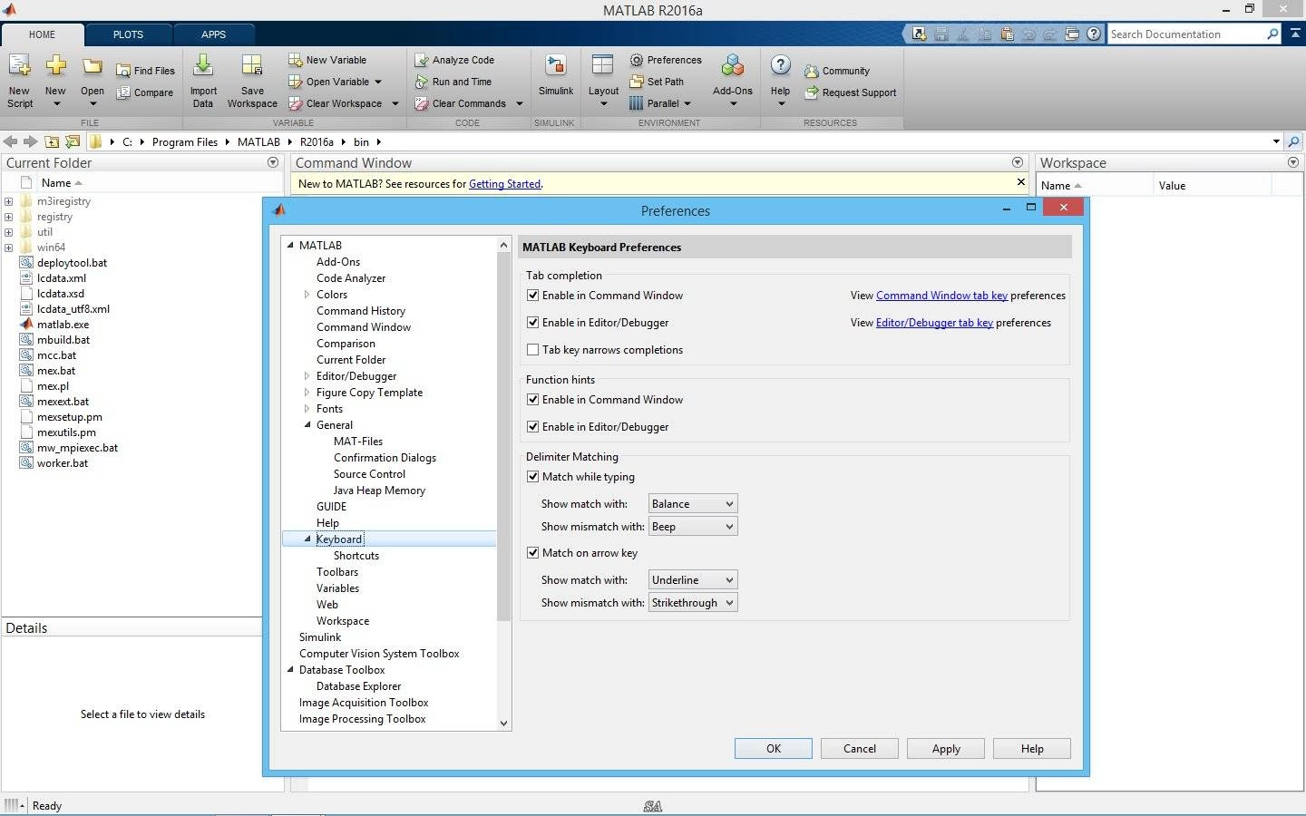Collapse the General tree node

(307, 425)
